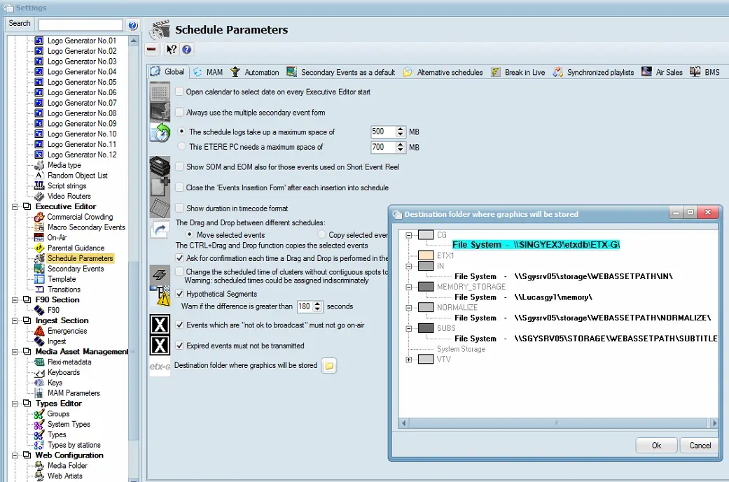Expand the VTV folder node
Image resolution: width=729 pixels, height=482 pixels.
(x=410, y=360)
